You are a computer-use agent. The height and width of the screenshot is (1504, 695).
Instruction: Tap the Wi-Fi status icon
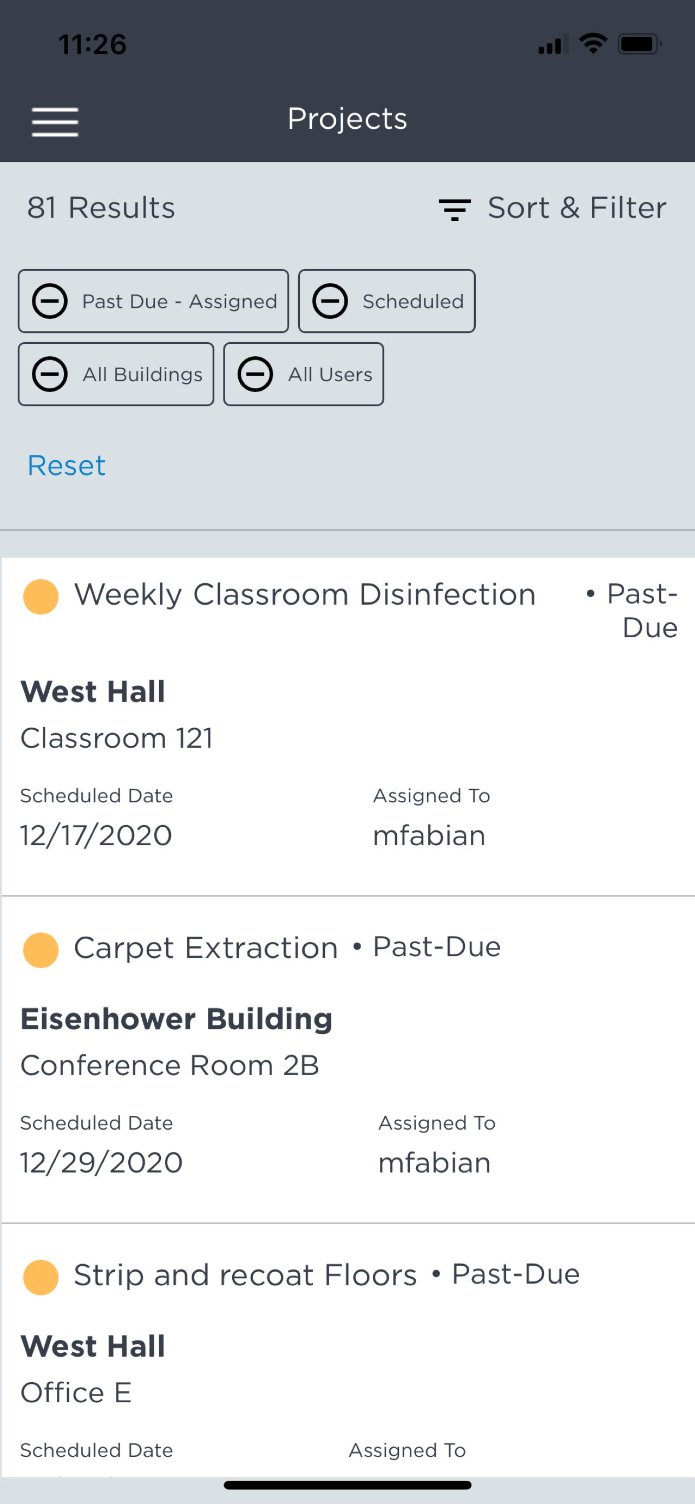593,44
